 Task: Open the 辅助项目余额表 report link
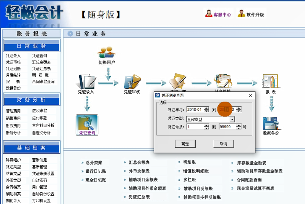pyautogui.click(x=143, y=180)
